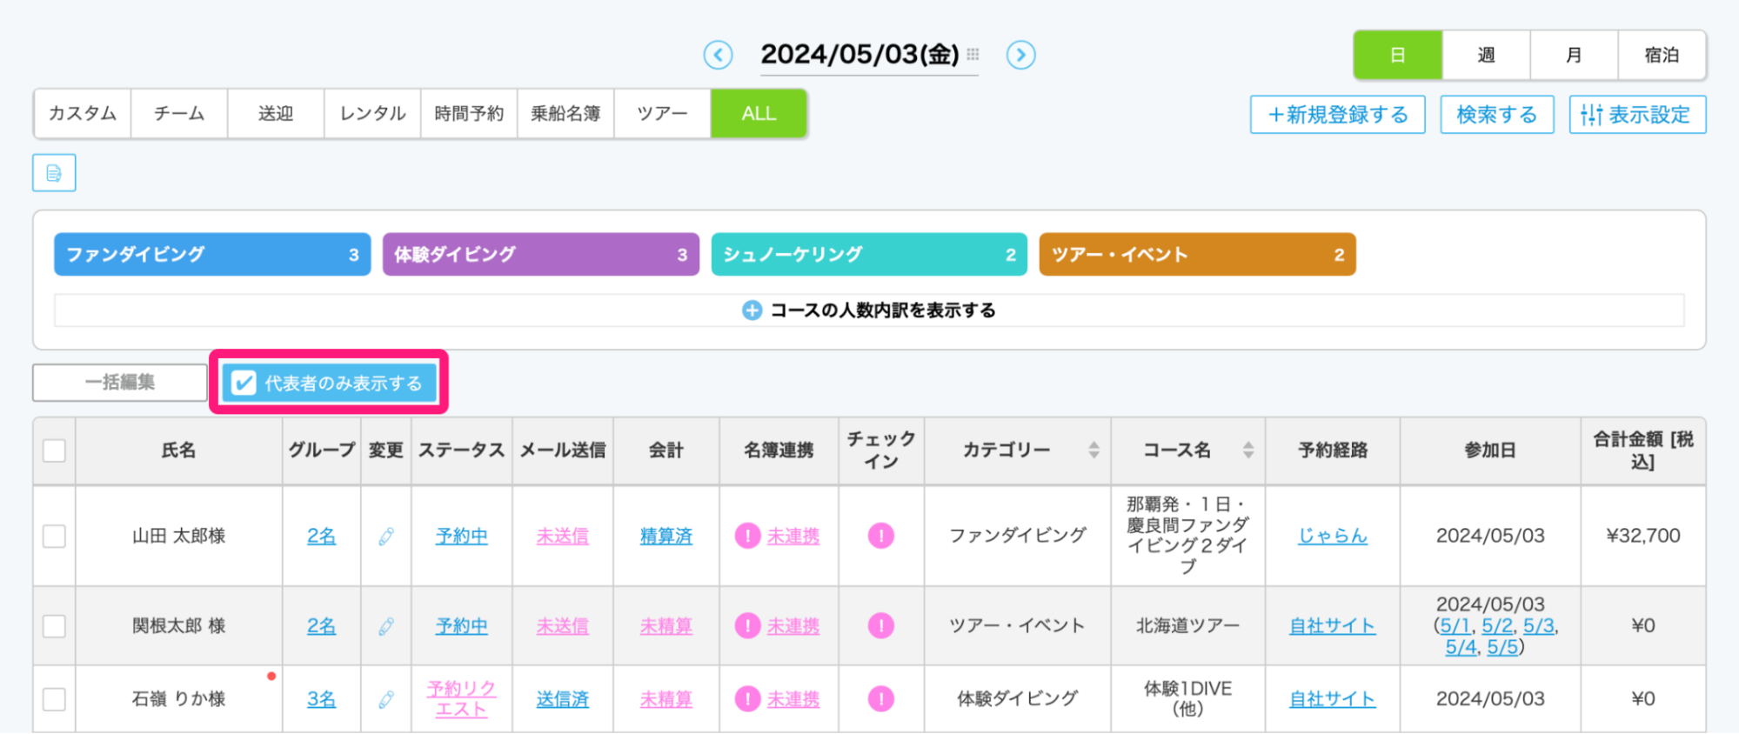The width and height of the screenshot is (1739, 734).
Task: Select the ALL tab
Action: tap(759, 114)
